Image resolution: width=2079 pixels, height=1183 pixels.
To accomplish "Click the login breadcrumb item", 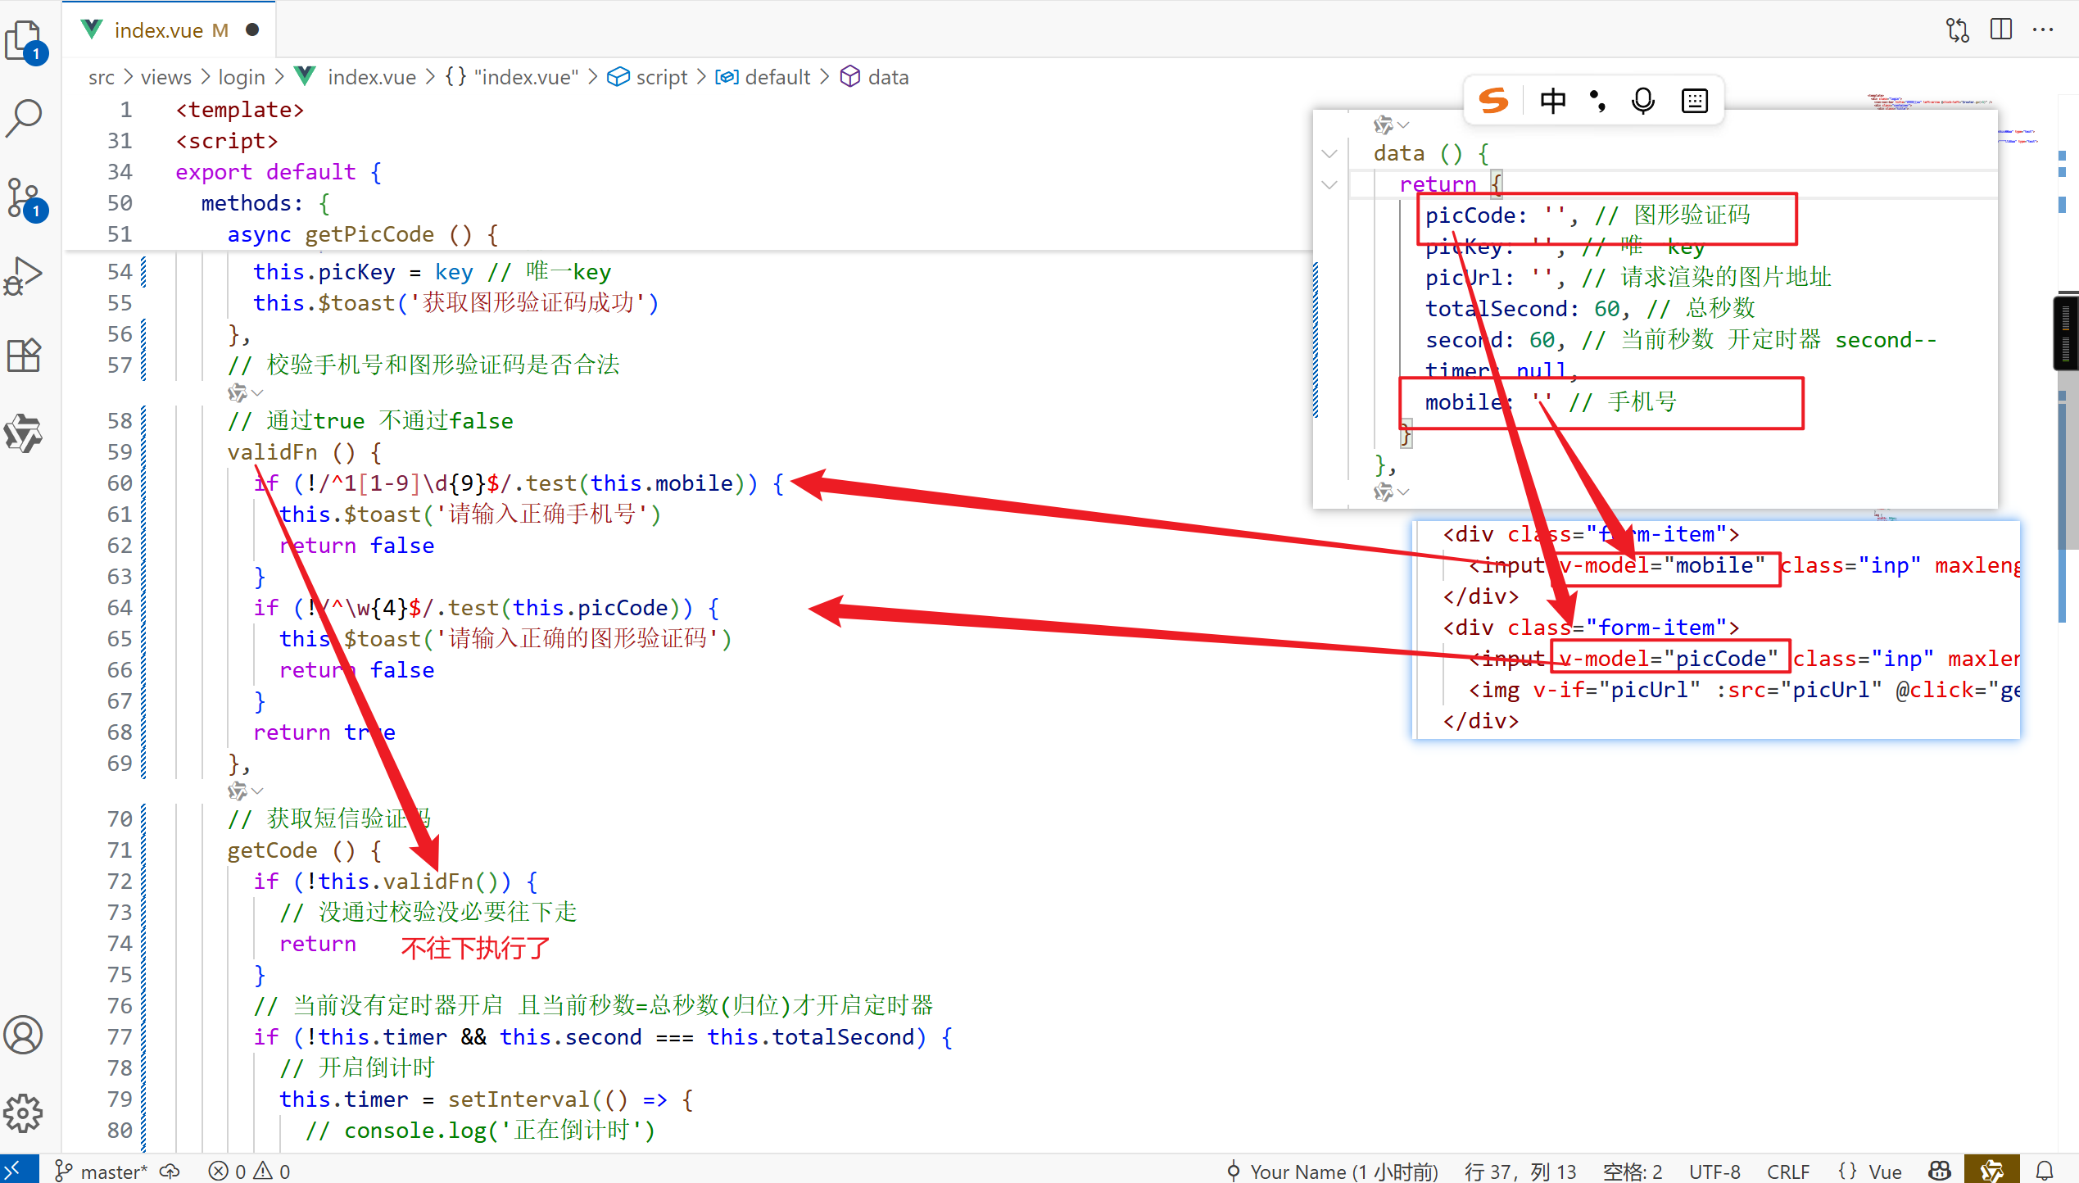I will (241, 77).
